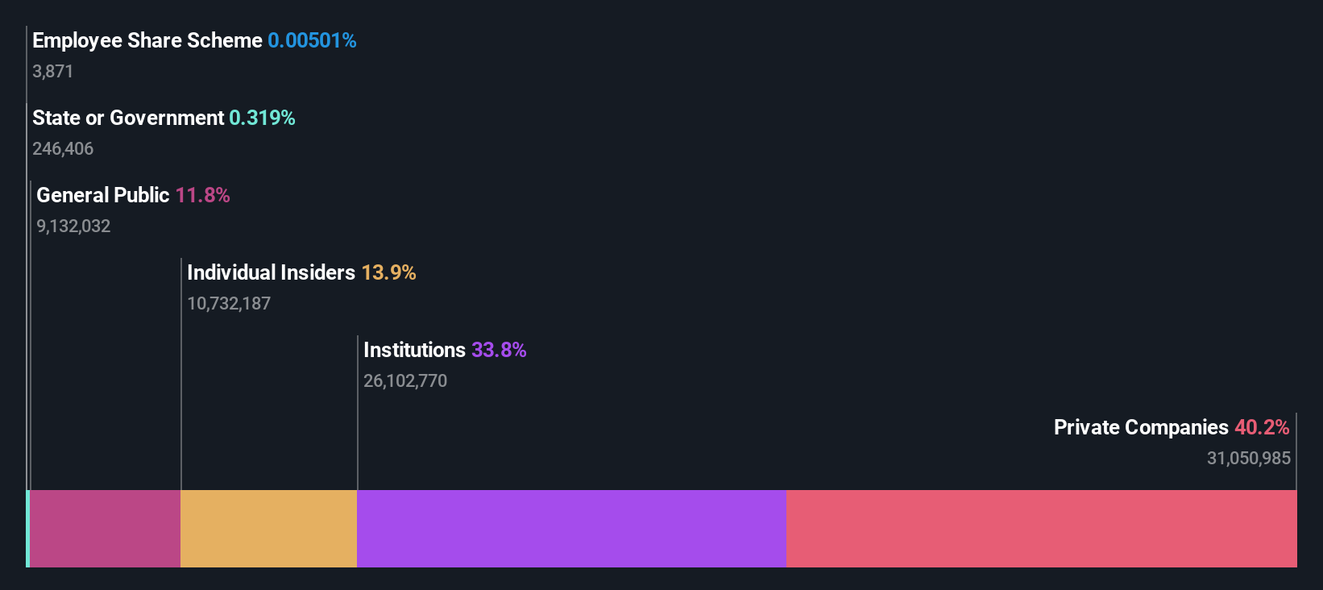Select the General Public magenta bar segment

tap(106, 529)
